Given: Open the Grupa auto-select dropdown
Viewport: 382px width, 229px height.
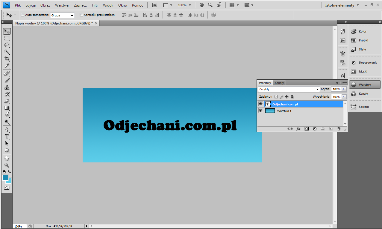Looking at the screenshot, I should [x=62, y=15].
